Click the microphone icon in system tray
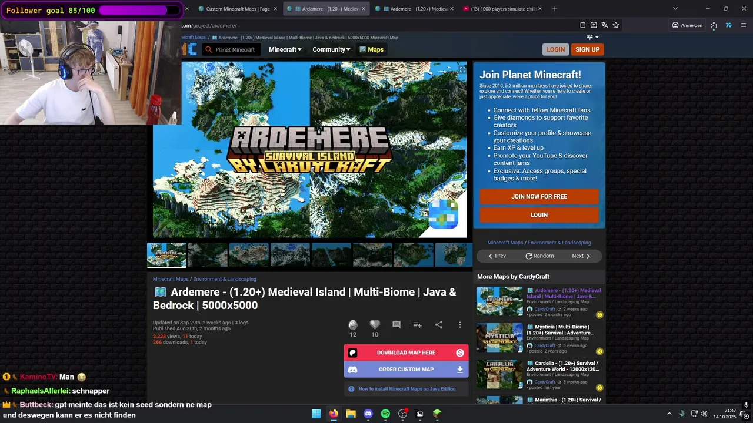Screen dimensions: 753x423 click(x=682, y=414)
